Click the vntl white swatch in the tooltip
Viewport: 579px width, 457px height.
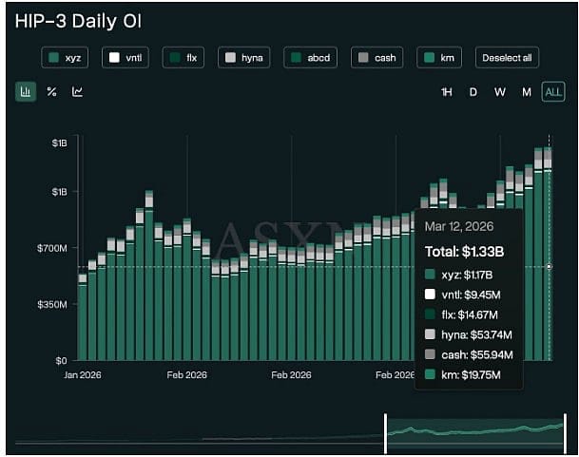point(430,295)
